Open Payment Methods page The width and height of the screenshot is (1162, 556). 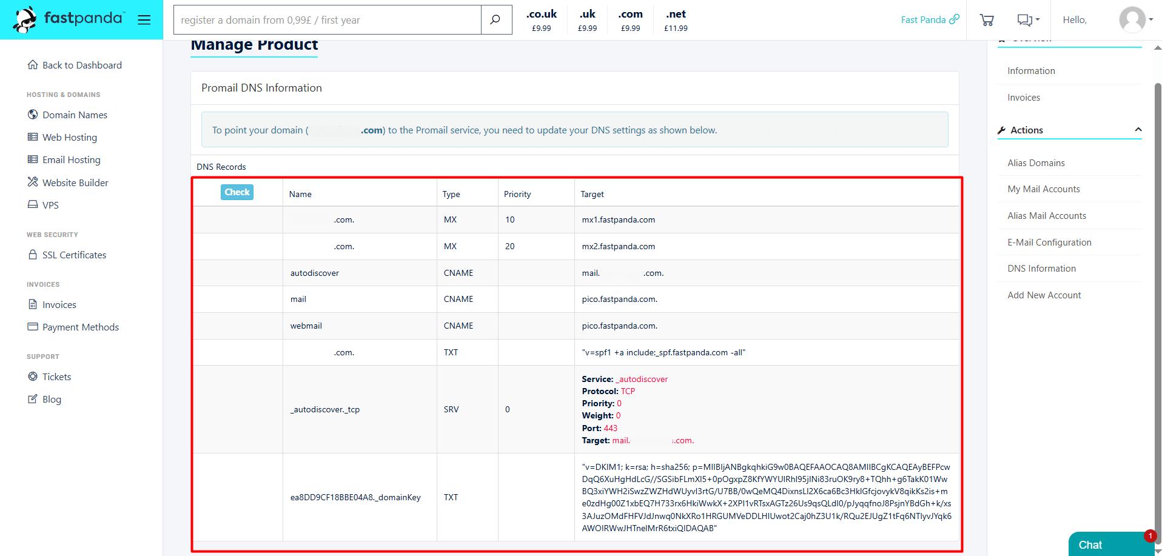click(81, 327)
